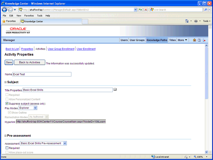213x160 pixels.
Task: Click the Oracle User Productivity Kit logo
Action: [x=18, y=30]
